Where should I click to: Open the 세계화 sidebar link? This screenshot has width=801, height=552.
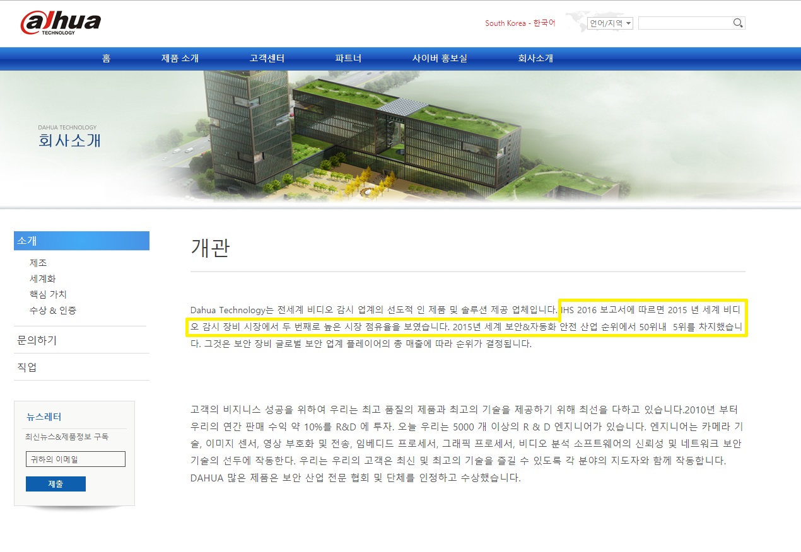click(x=43, y=279)
